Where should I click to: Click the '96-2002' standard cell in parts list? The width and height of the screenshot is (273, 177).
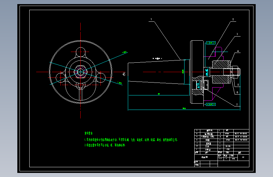click(241, 140)
